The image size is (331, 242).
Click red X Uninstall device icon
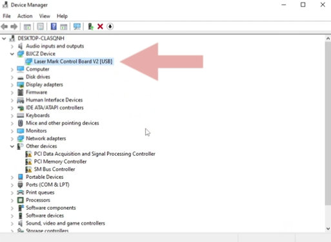tap(100, 26)
